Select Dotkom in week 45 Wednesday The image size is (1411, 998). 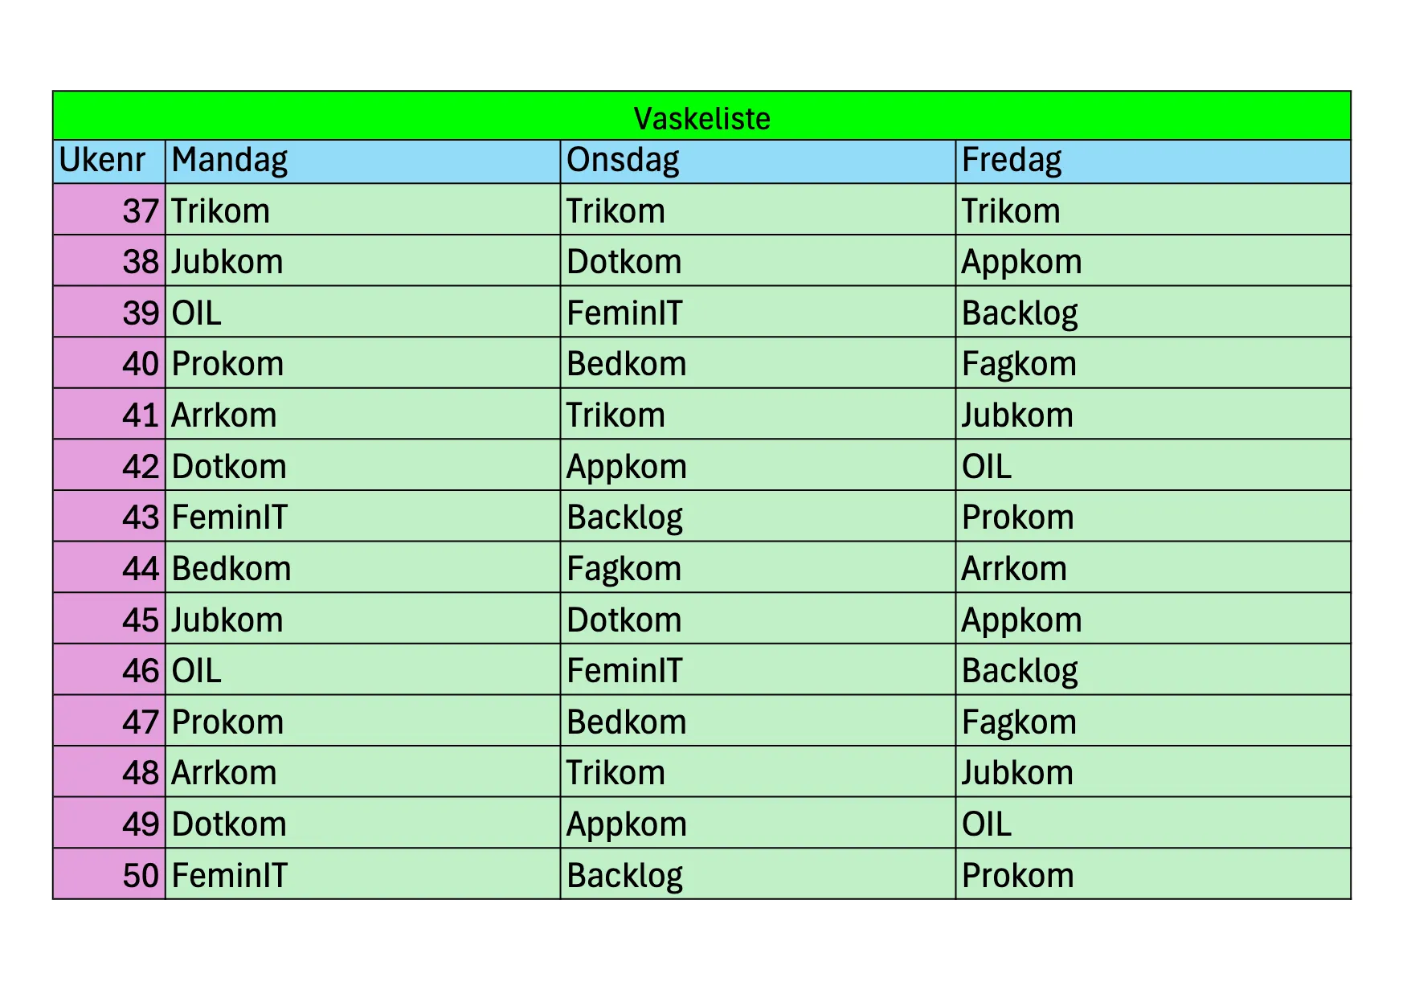click(x=624, y=620)
